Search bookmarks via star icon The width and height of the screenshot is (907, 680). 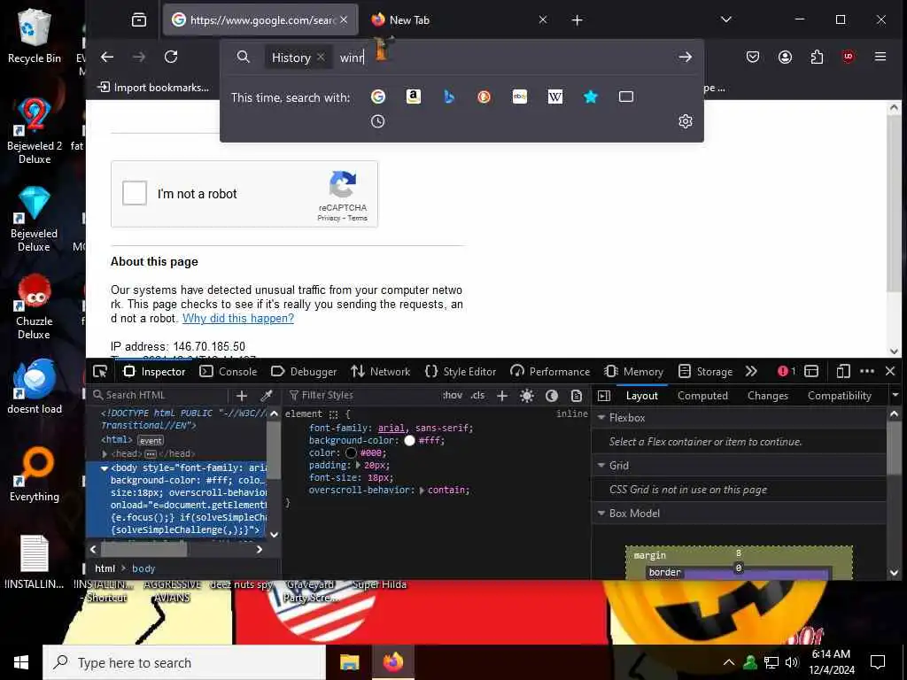tap(591, 97)
